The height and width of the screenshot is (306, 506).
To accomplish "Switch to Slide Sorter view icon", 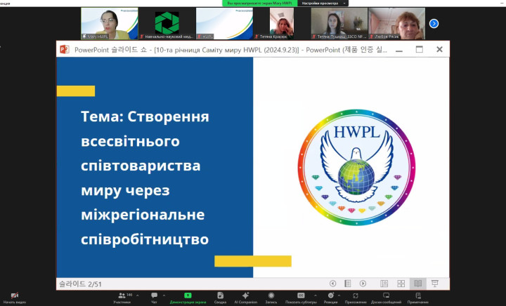I will (401, 284).
